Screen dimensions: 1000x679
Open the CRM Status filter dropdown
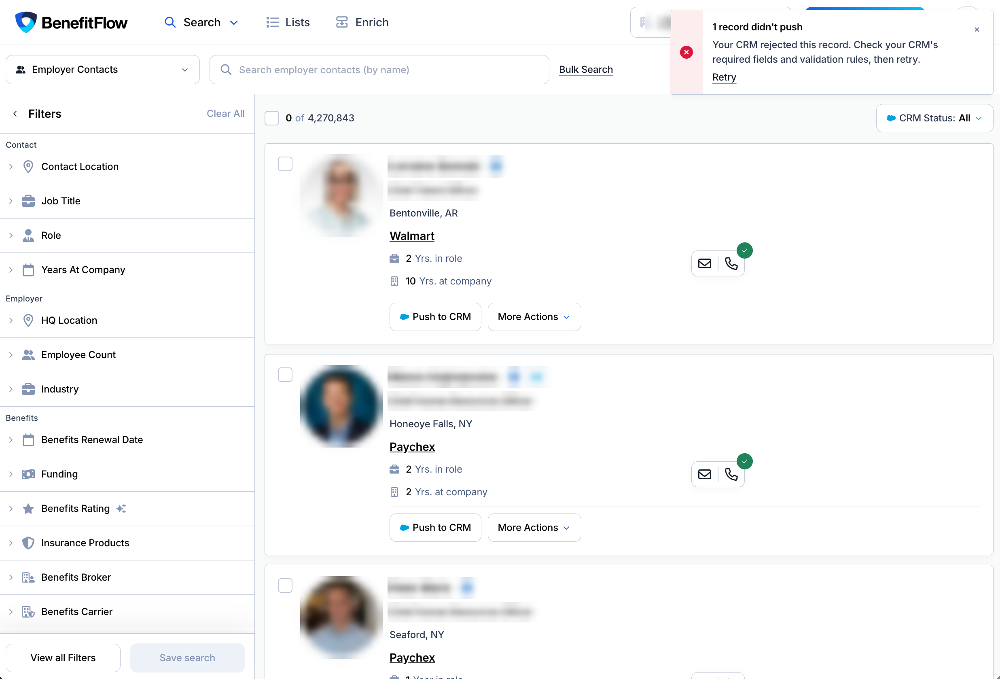(934, 118)
